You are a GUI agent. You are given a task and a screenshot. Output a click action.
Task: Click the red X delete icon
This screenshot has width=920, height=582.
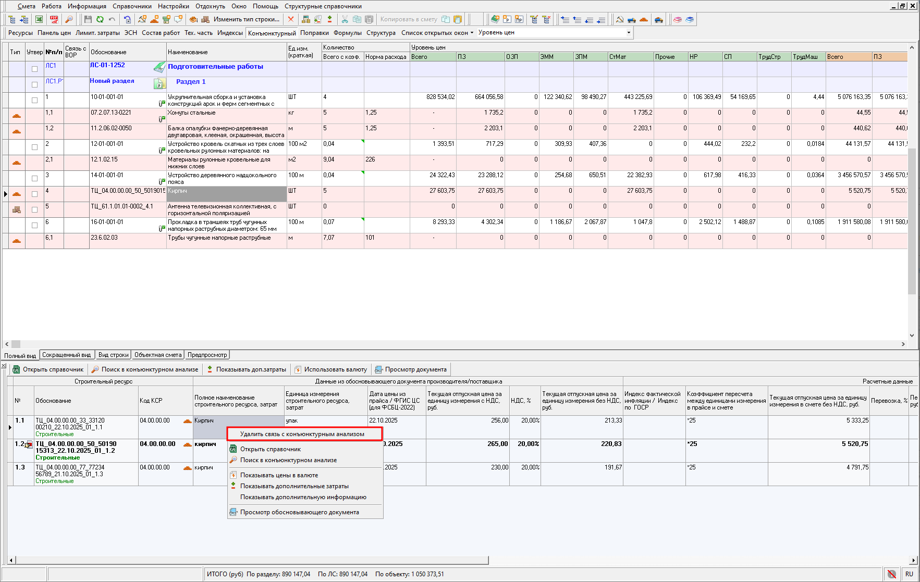tap(291, 19)
